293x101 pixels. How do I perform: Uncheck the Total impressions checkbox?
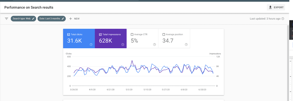click(100, 34)
